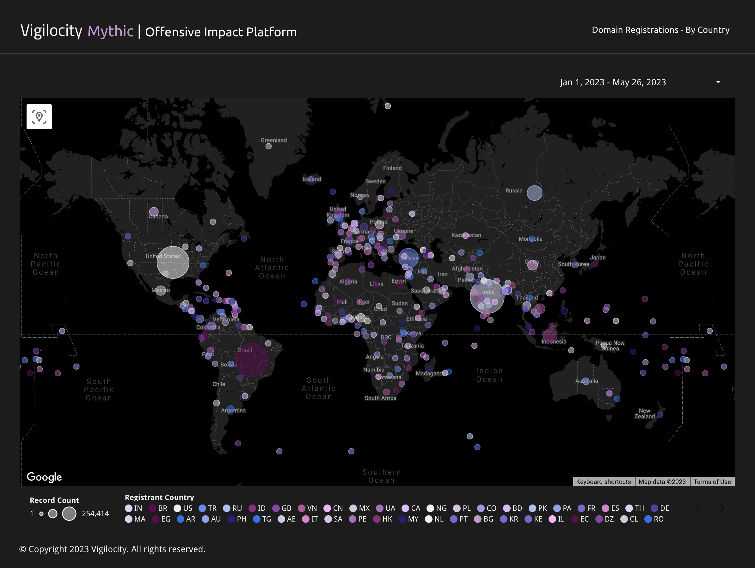Screen dimensions: 755x568
Task: Click the Domain Registrations - By Country title
Action: point(660,30)
